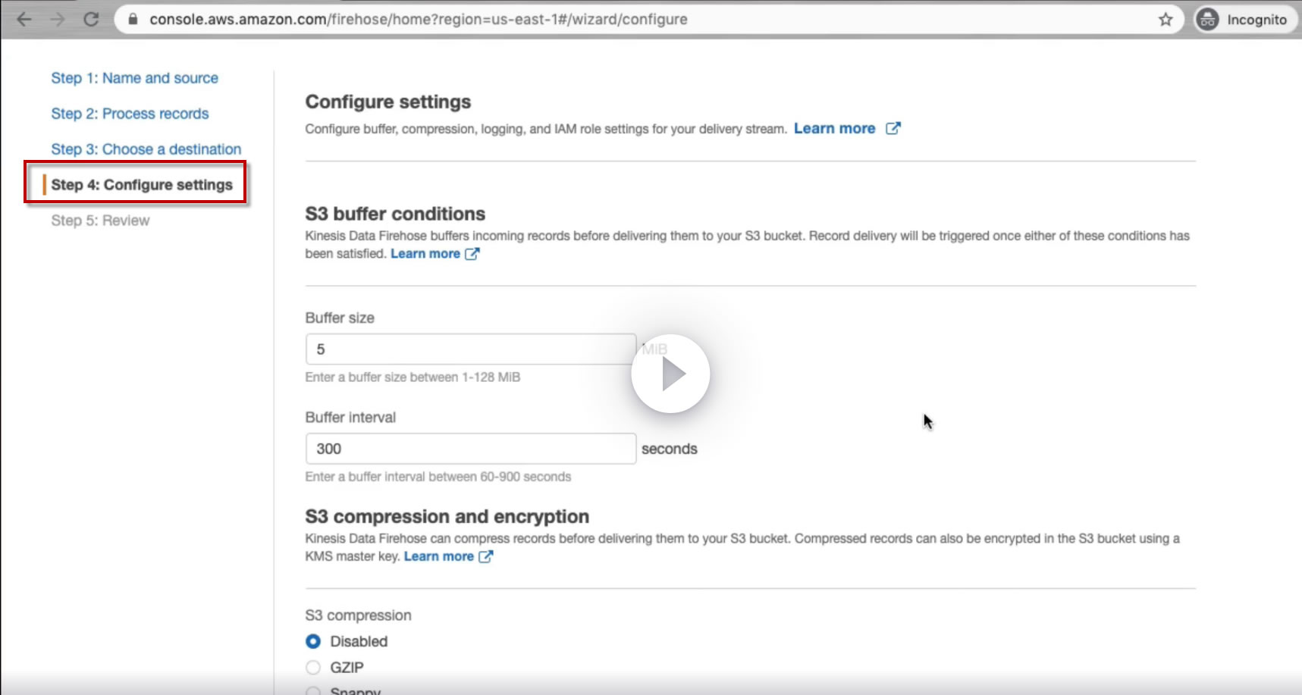Reload the page with refresh icon

(x=91, y=20)
